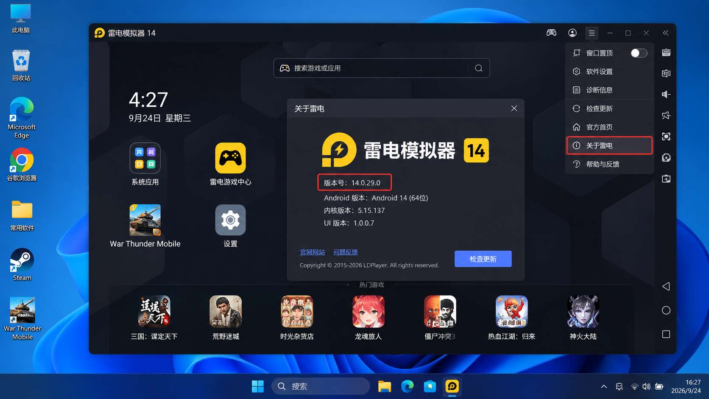Open the 三国：谋定天下 game
Image resolution: width=709 pixels, height=399 pixels.
(154, 318)
